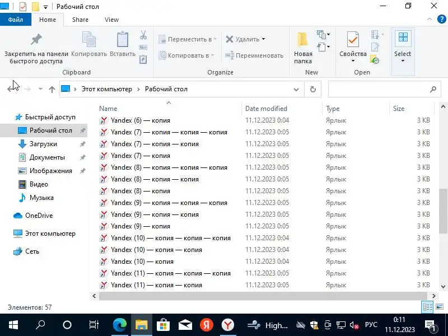448x336 pixels.
Task: Select Быстрый доступ in navigation pane
Action: (50, 117)
